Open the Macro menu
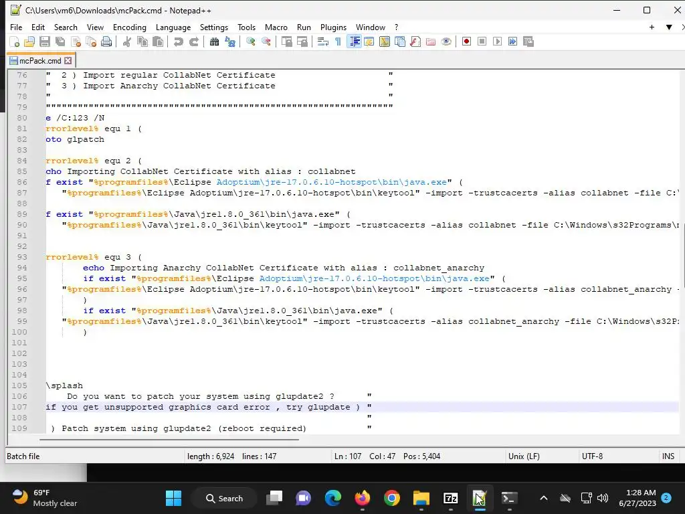The height and width of the screenshot is (514, 685). 276,27
